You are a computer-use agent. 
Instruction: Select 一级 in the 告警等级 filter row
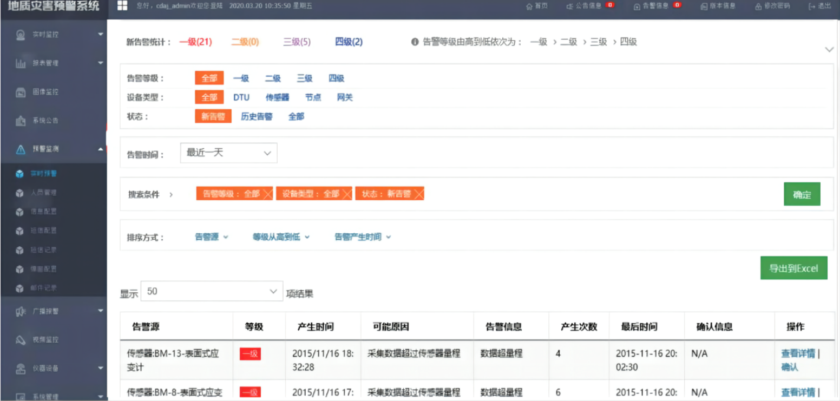[241, 78]
